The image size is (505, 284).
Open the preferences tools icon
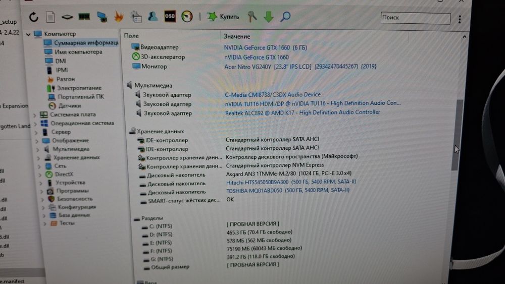(x=252, y=17)
